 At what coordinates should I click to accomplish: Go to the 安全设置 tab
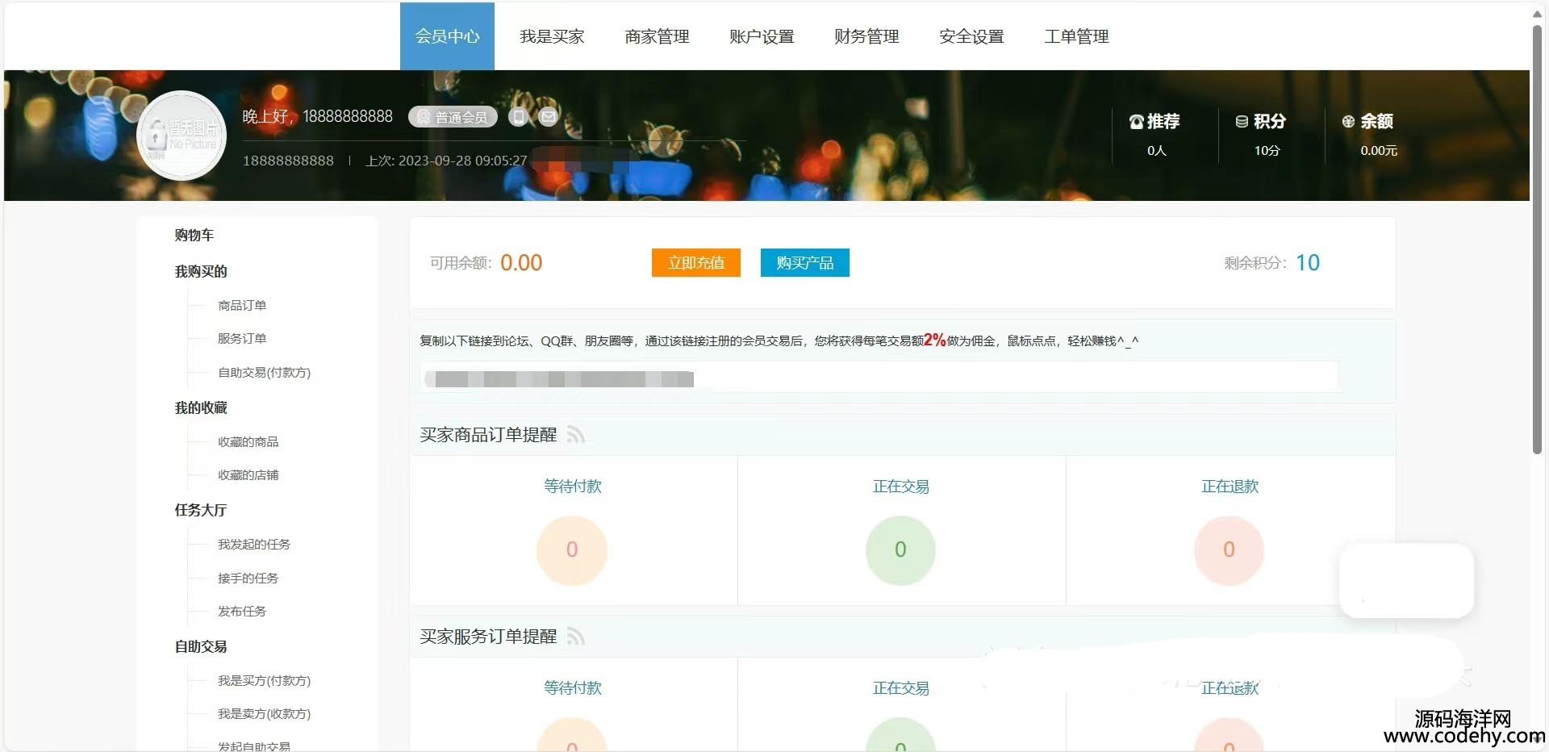[971, 36]
